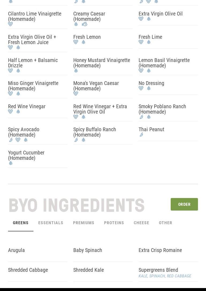This screenshot has height=291, width=206.
Task: Click the vegan heart icon under Cilantro Lime Vinaigrette
Action: tap(10, 24)
